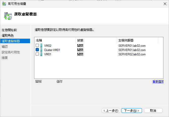The height and width of the screenshot is (117, 169).
Task: Click the VM02 server icon
Action: click(x=41, y=45)
